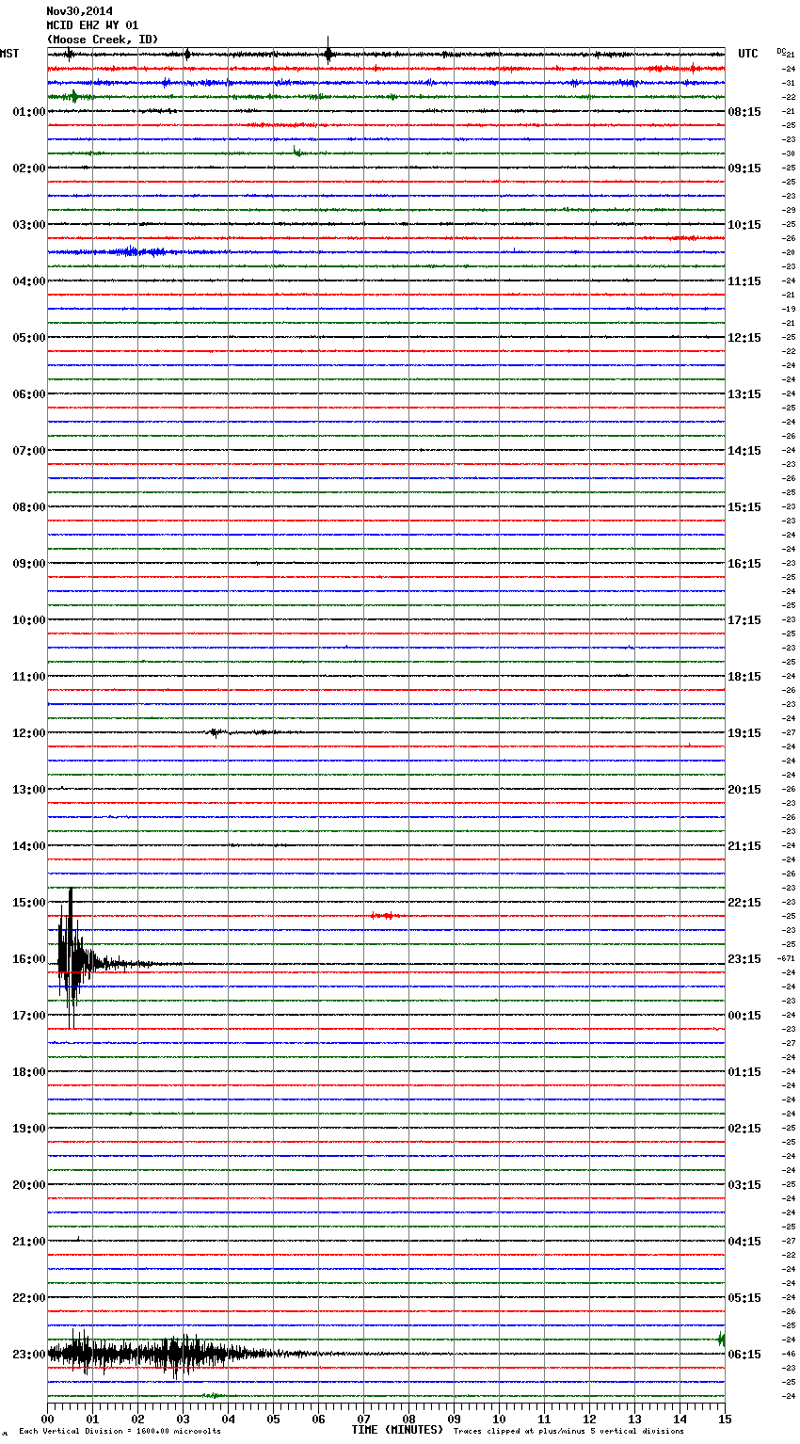Select the 23:15 UTC time label

(x=744, y=959)
